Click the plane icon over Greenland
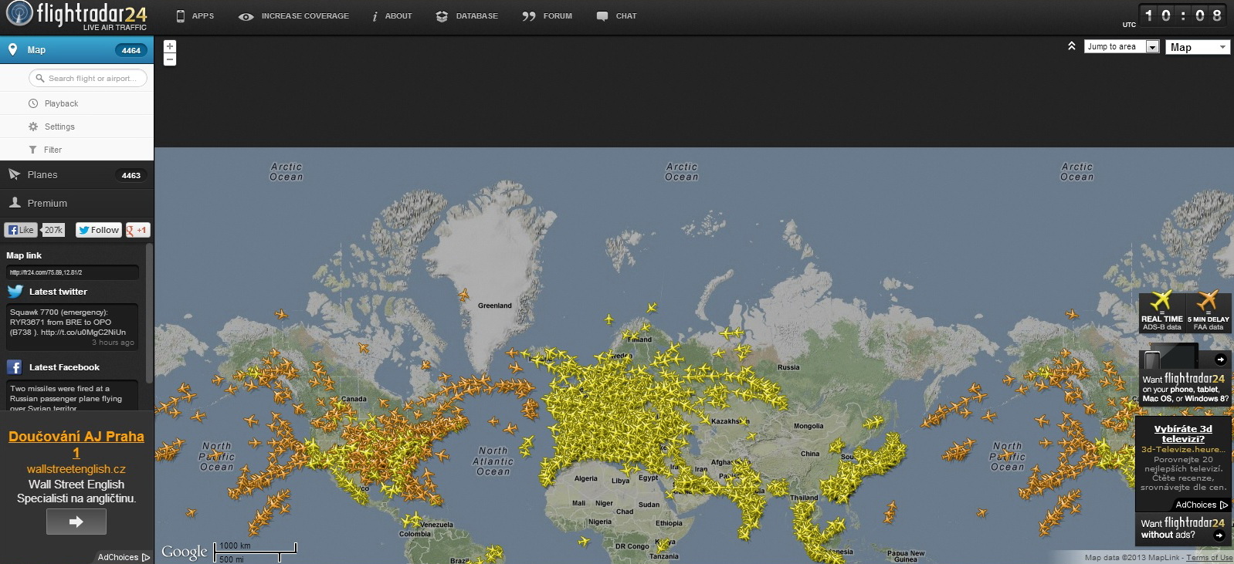1234x564 pixels. pyautogui.click(x=464, y=295)
